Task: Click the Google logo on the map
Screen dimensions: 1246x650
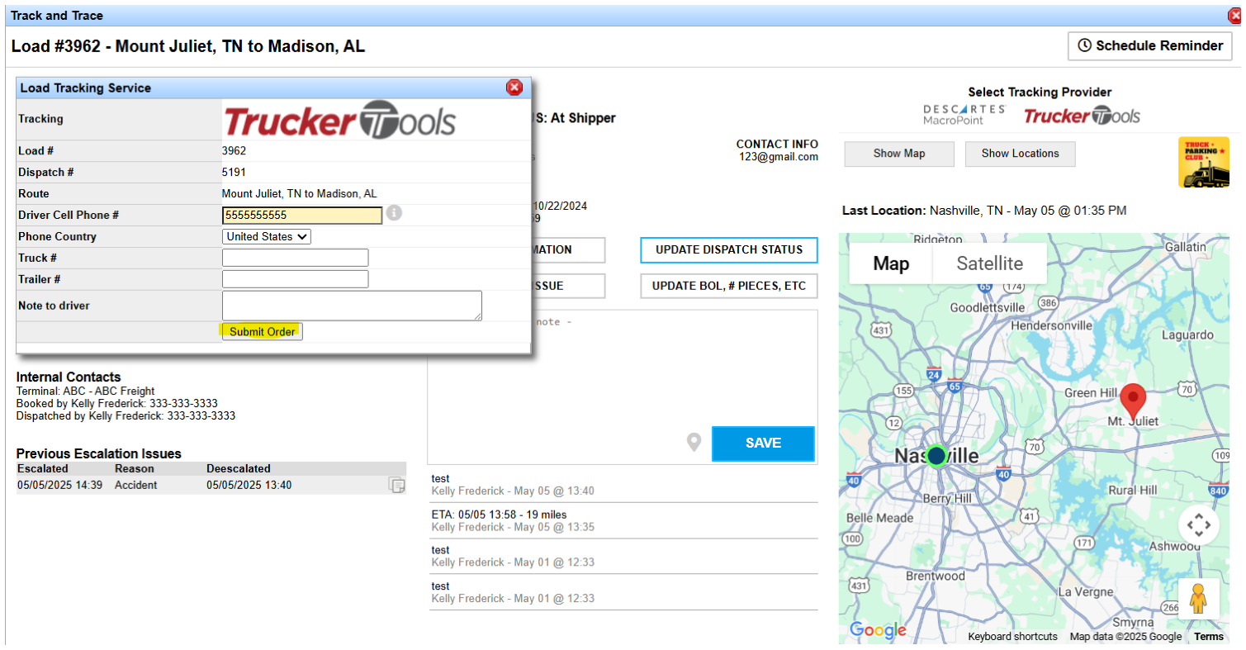Action: coord(878,631)
